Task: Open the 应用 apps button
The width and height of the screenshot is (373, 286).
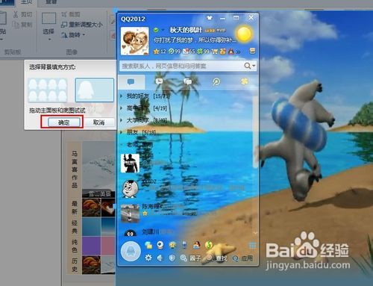Action: (242, 258)
